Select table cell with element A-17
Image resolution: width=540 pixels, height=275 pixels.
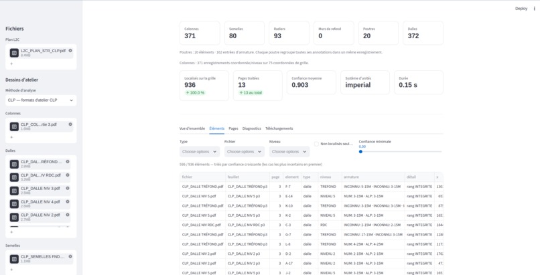pos(292,264)
